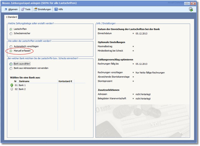This screenshot has width=200, height=146.
Task: Select the Lastschriften radio button
Action: click(x=11, y=29)
